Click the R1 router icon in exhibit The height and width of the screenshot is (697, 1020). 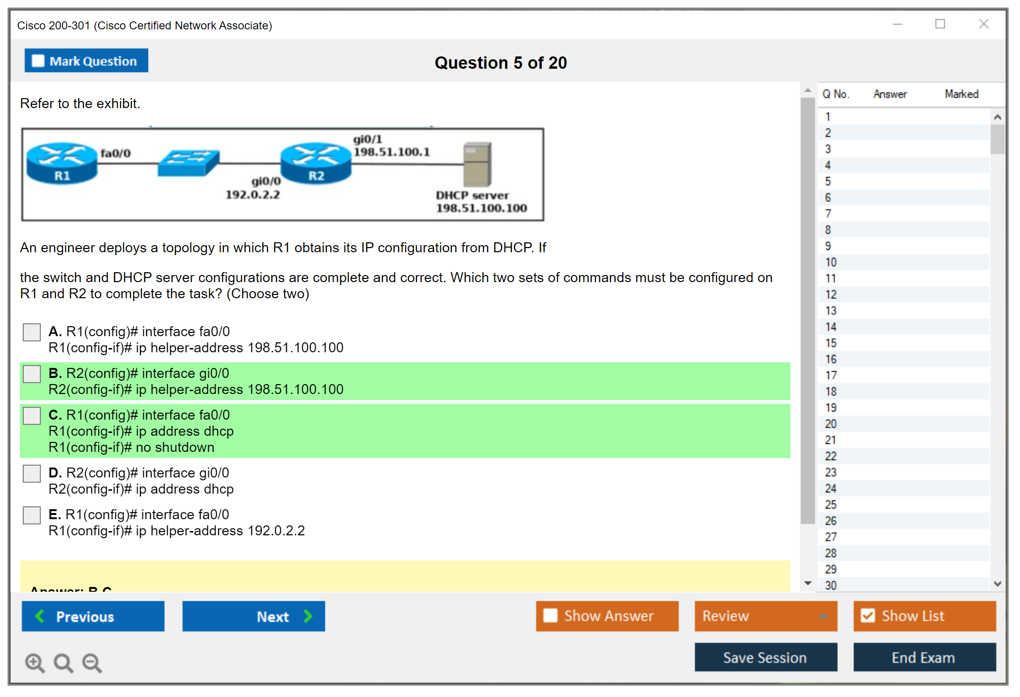click(x=62, y=163)
